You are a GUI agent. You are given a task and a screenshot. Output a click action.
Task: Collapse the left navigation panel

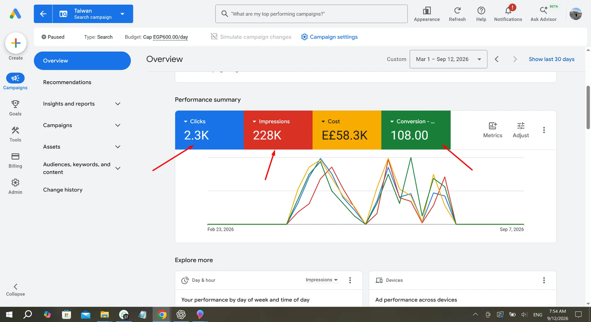15,290
